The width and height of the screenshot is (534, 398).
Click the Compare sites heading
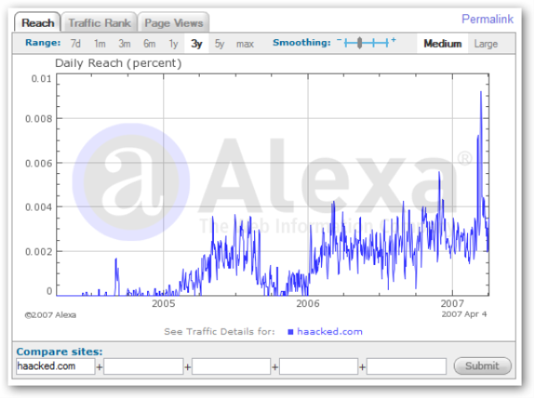coord(59,352)
